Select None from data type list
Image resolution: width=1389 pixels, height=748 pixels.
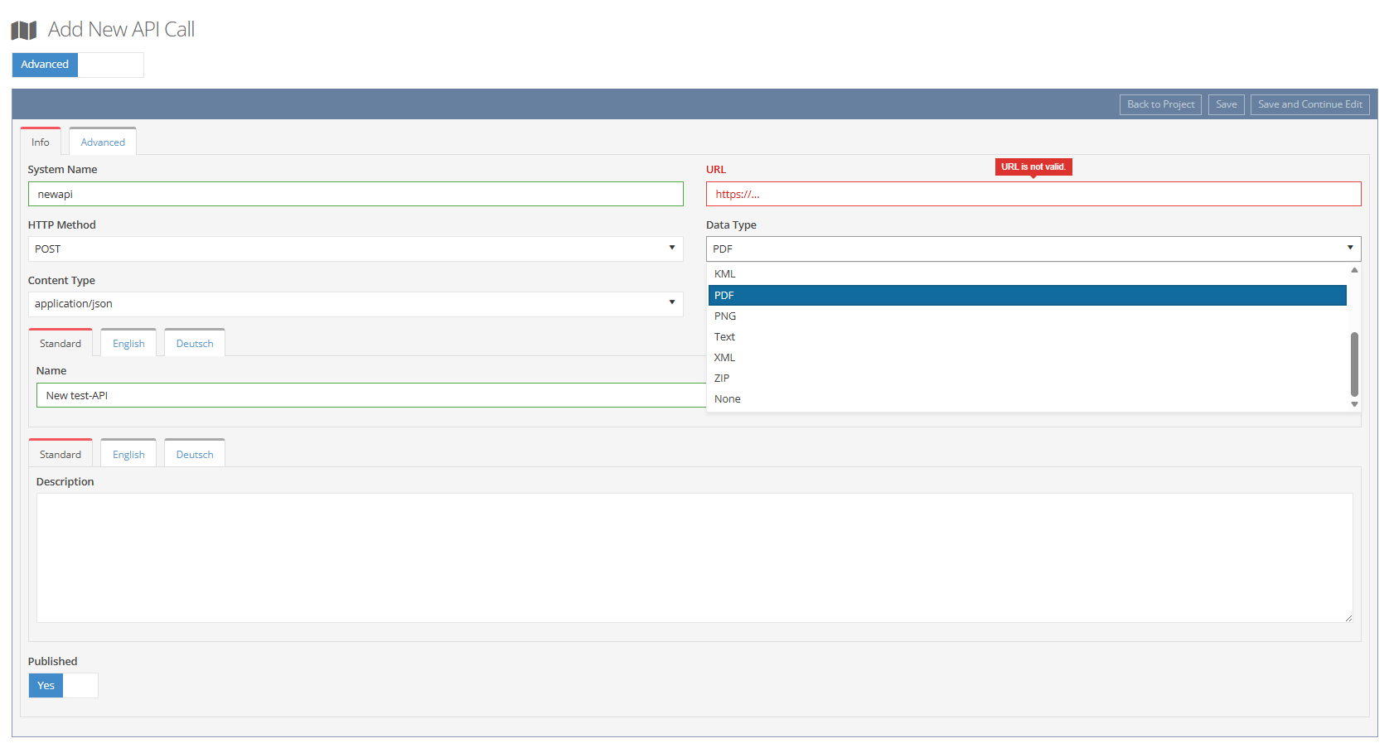[728, 399]
